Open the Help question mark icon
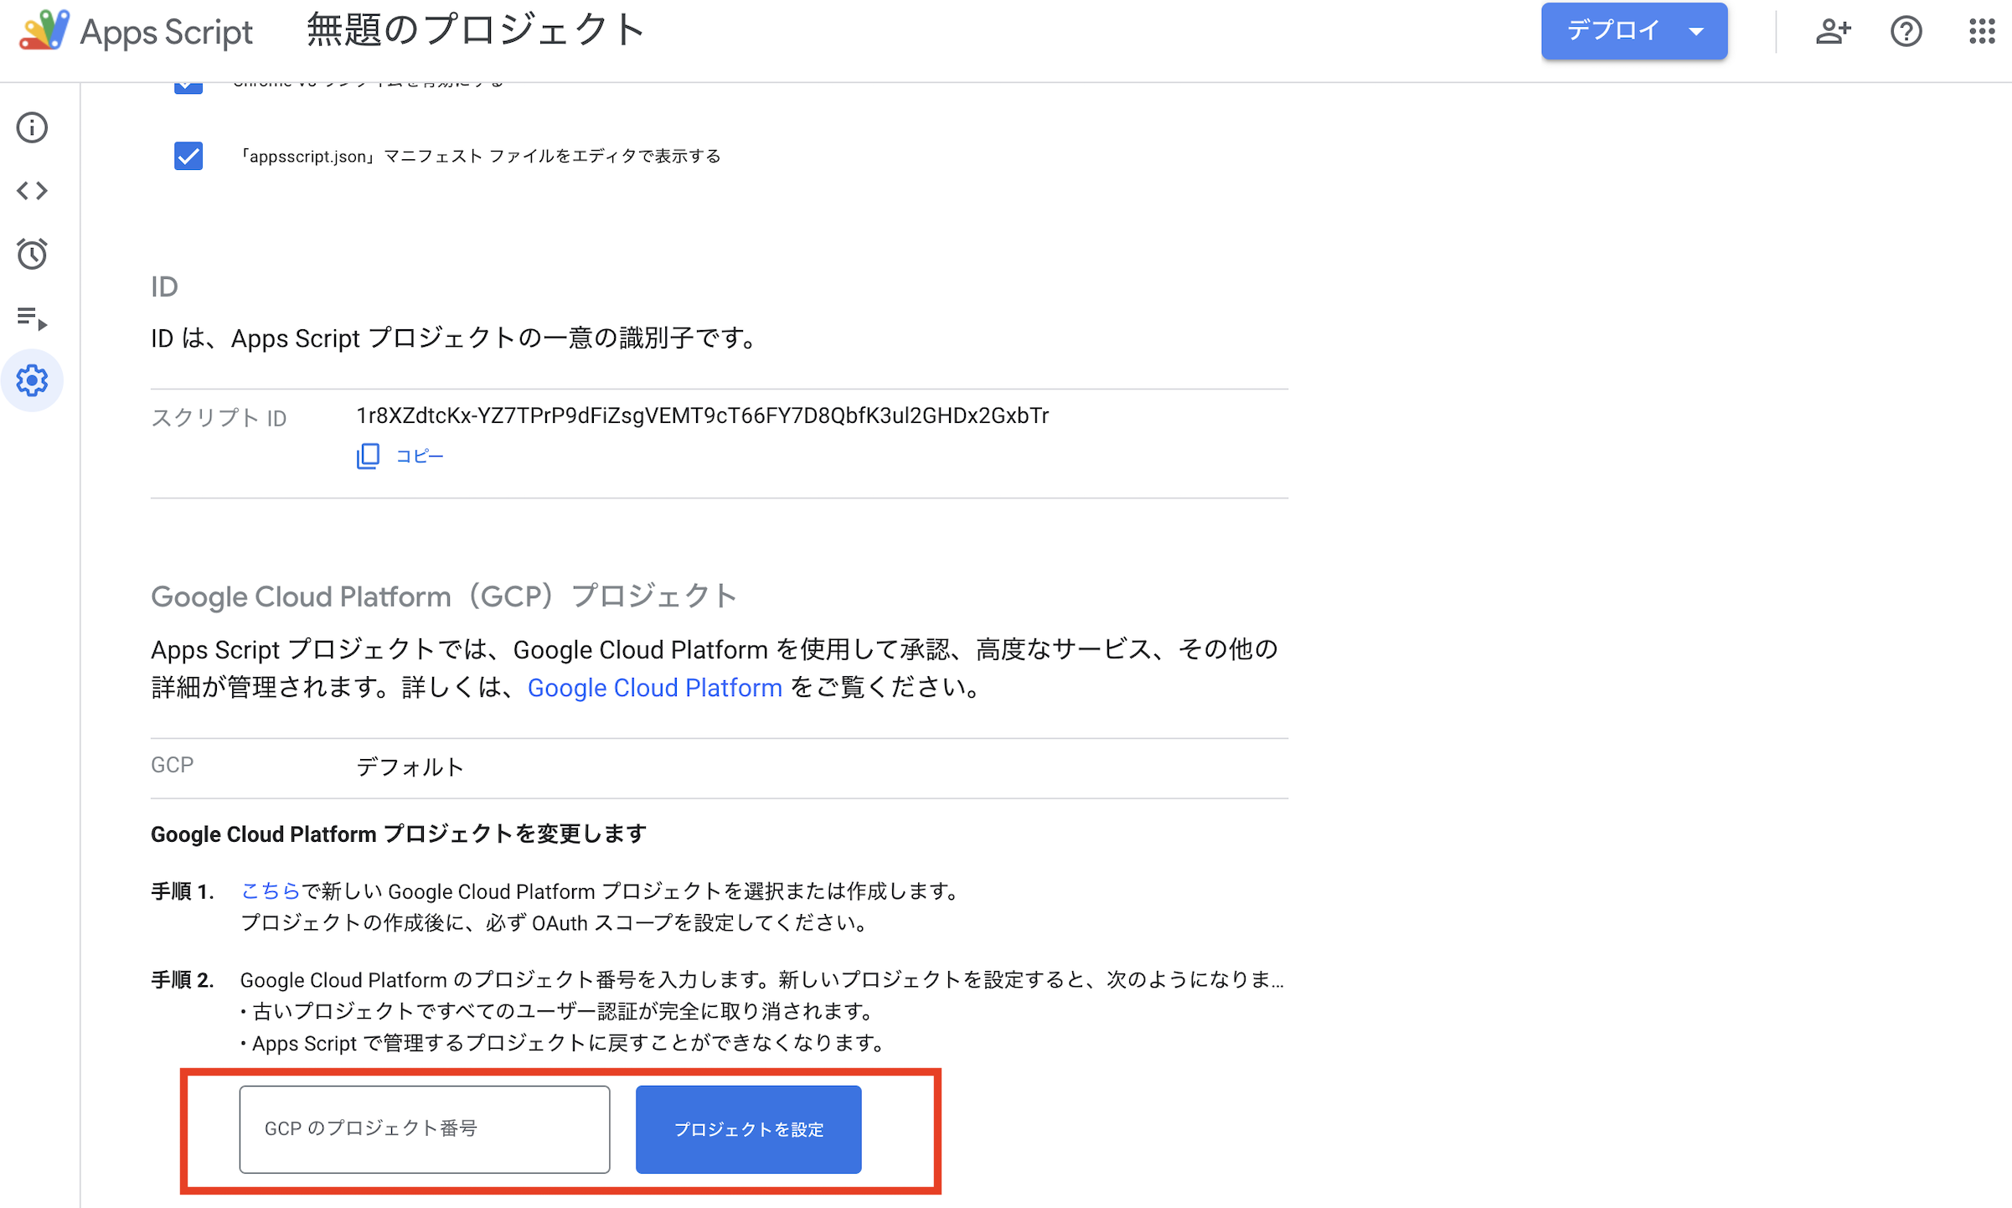The image size is (2012, 1208). coord(1906,32)
